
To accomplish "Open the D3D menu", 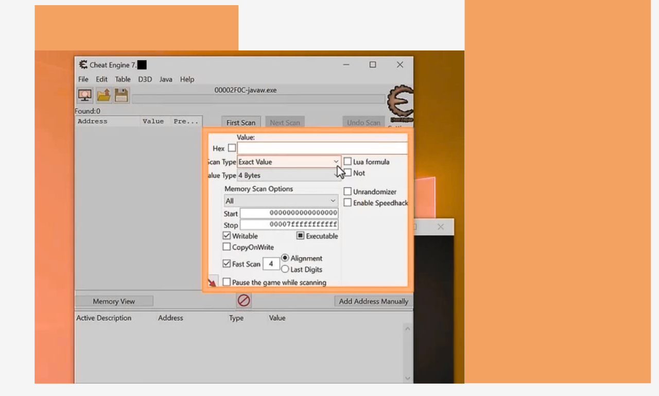I will click(x=145, y=79).
